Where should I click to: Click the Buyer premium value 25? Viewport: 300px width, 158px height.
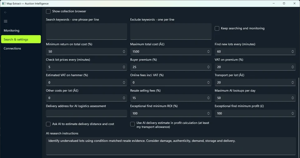coord(171,67)
